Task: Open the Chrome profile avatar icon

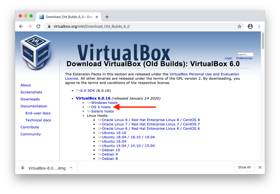Action: 250,26
